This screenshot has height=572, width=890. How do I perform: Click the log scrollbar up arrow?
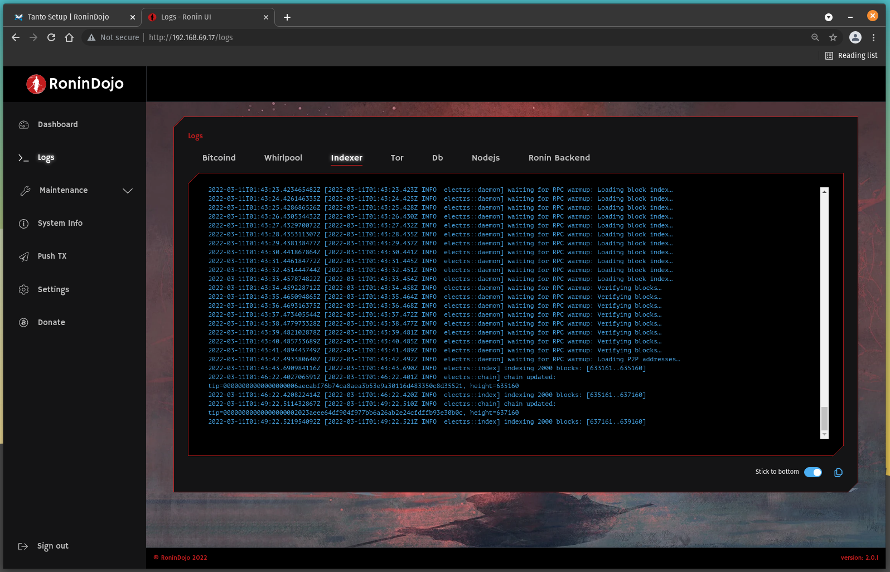(824, 192)
